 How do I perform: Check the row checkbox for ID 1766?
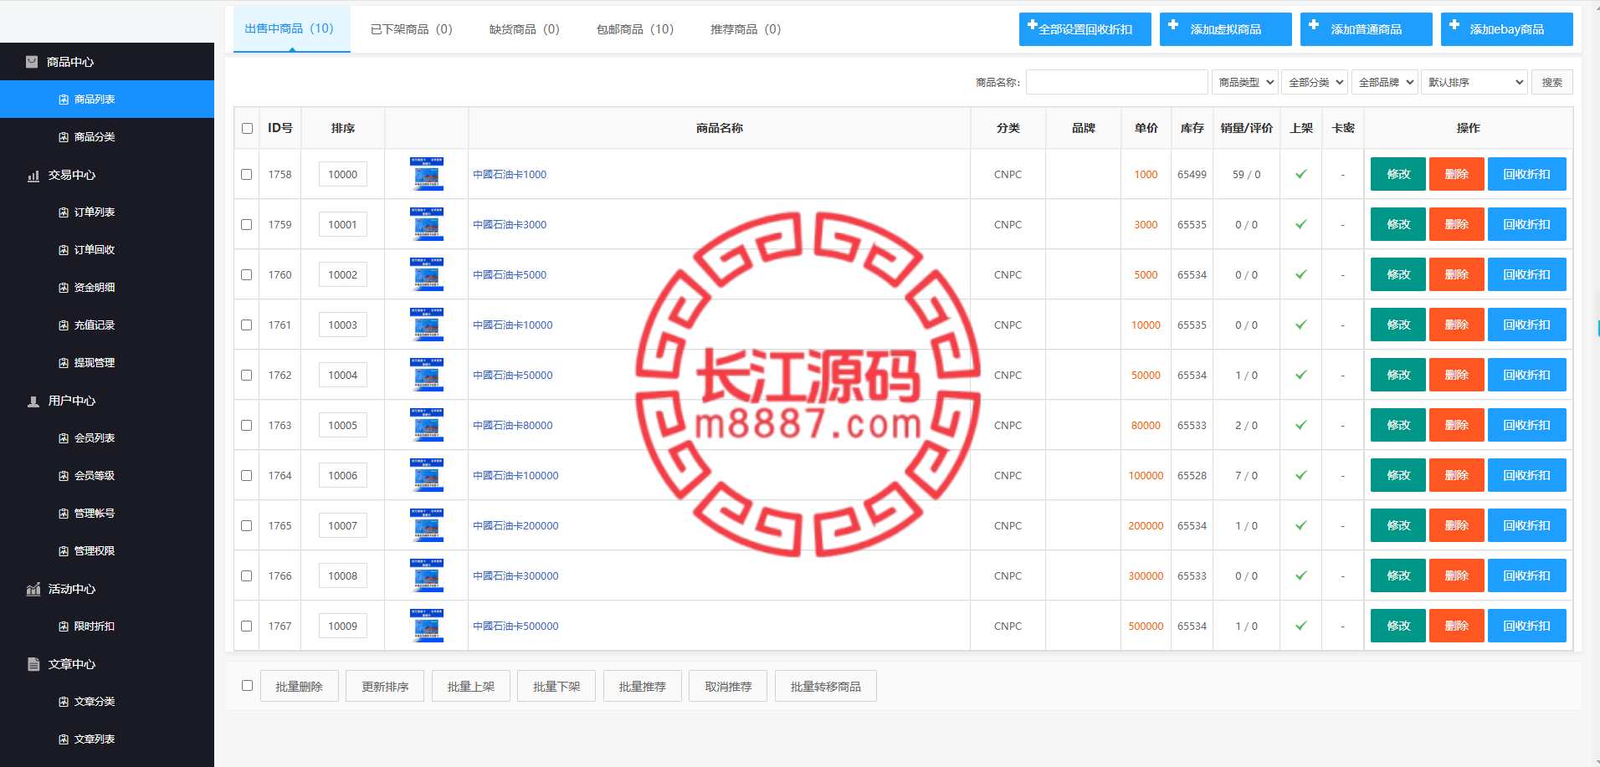(x=246, y=576)
